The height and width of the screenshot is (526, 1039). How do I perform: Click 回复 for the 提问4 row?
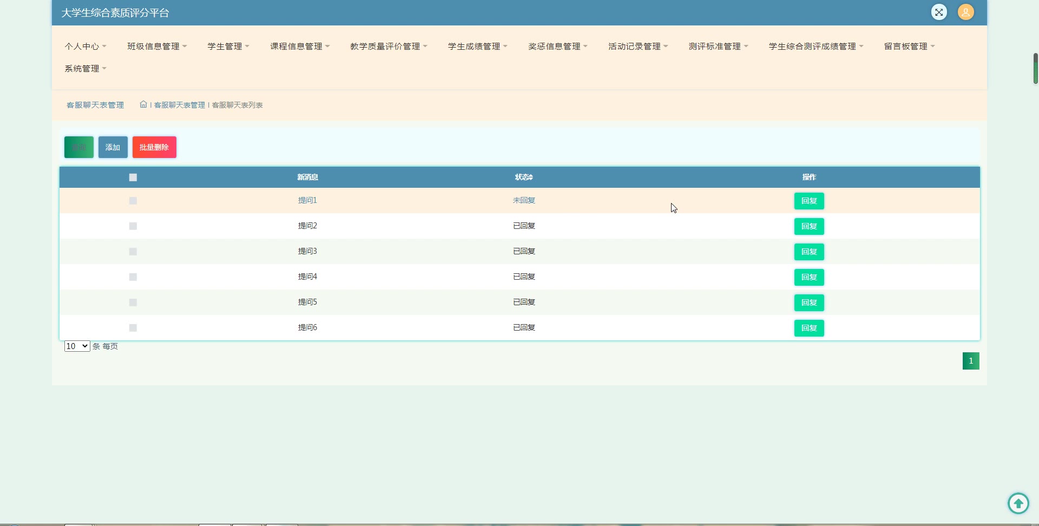809,277
